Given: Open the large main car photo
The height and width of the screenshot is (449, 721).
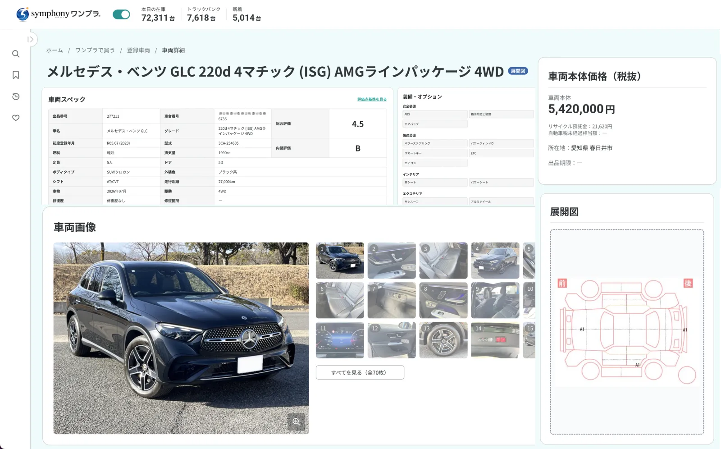Looking at the screenshot, I should point(181,338).
